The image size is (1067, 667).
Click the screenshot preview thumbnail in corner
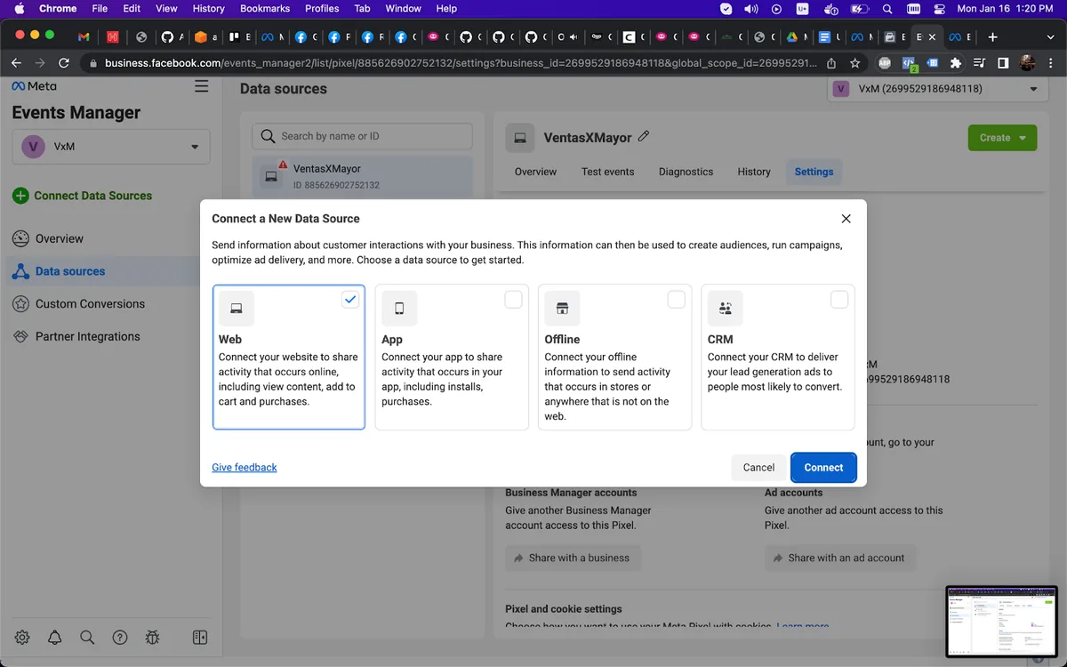tap(1001, 621)
